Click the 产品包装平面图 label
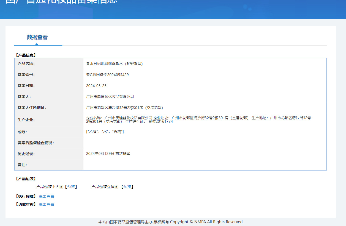 click(x=50, y=187)
